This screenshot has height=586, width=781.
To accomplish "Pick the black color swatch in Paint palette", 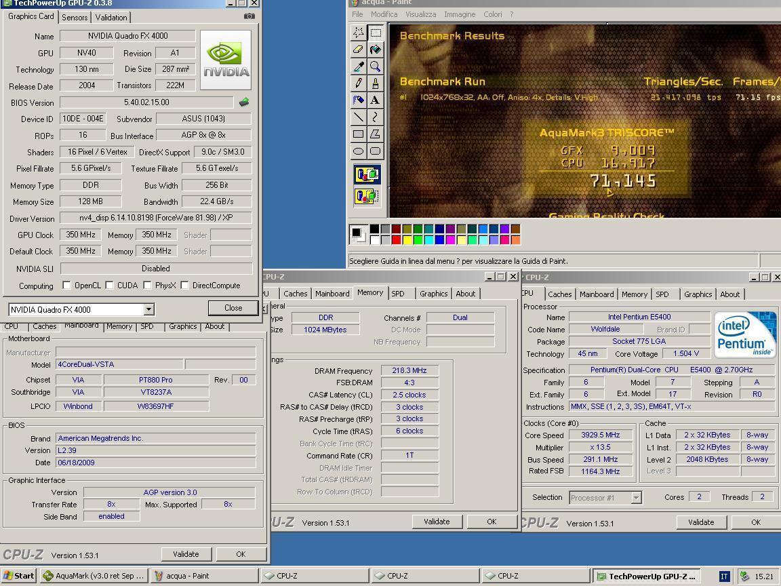I will click(374, 229).
